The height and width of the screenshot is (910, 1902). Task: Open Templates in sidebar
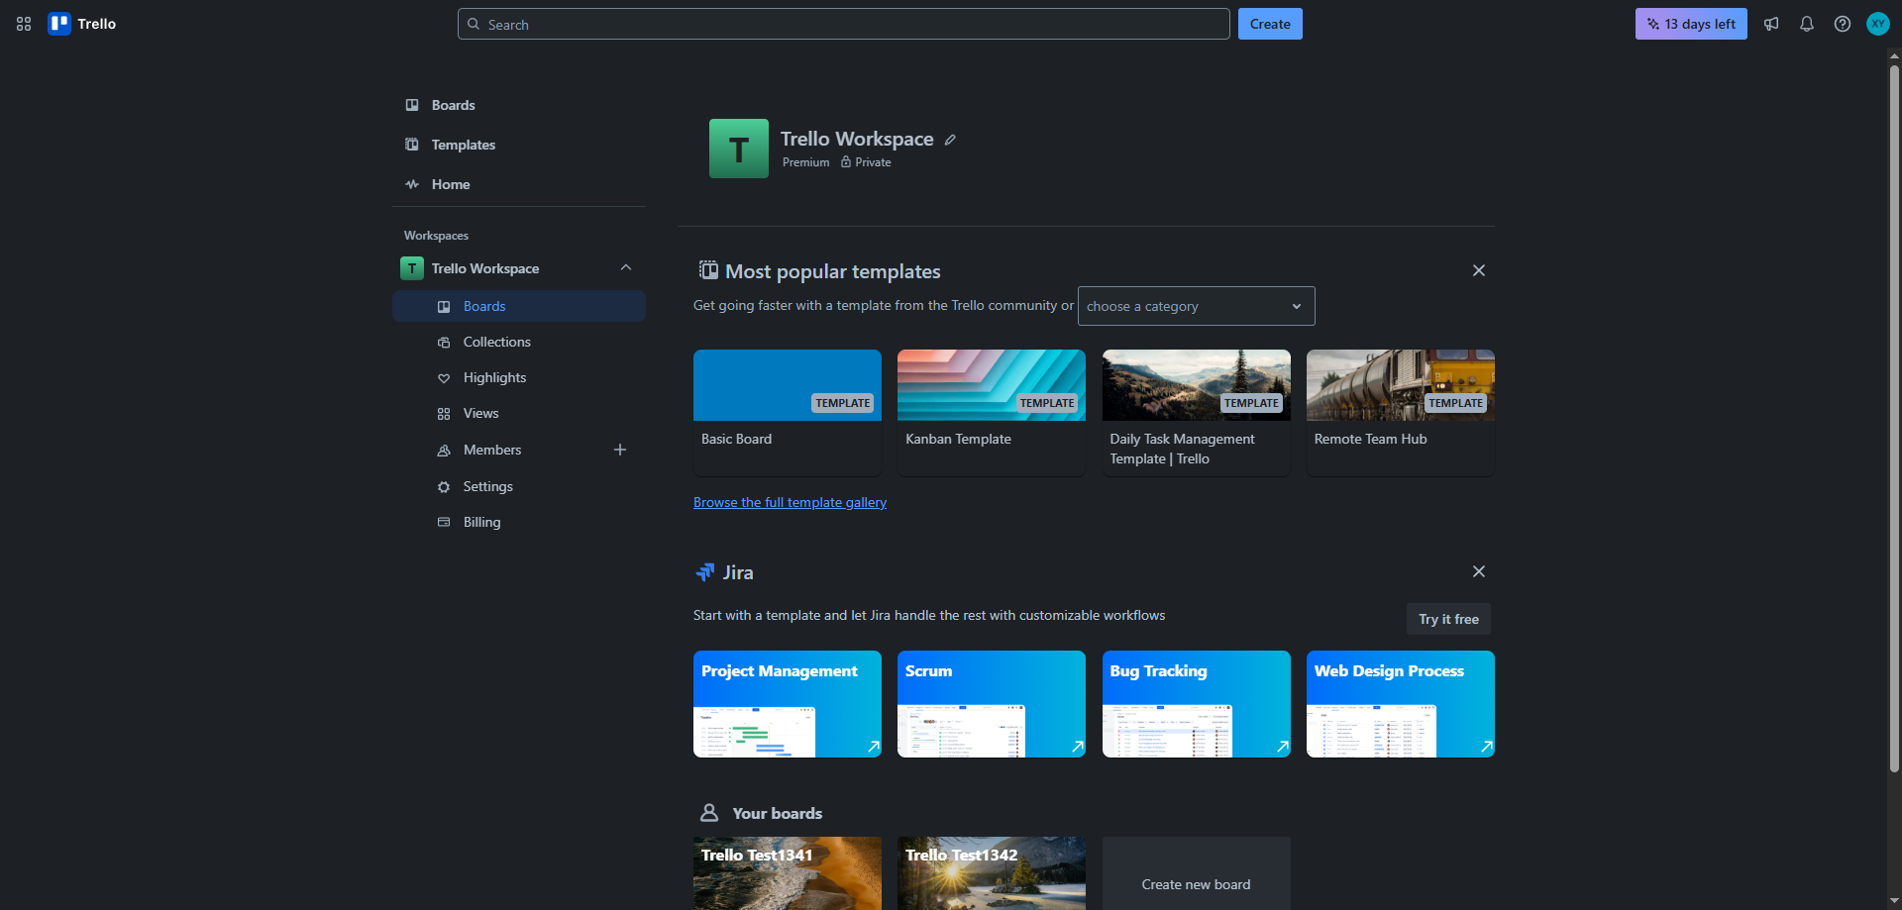519,145
